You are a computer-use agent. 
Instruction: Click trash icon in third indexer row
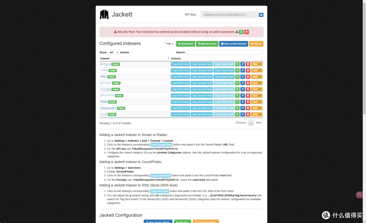248,77
